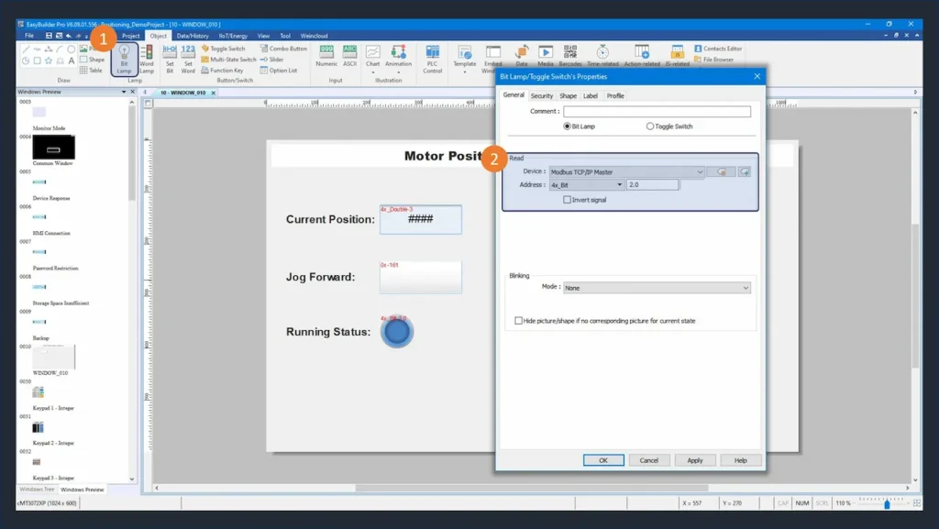
Task: Click the Media object icon
Action: 546,57
